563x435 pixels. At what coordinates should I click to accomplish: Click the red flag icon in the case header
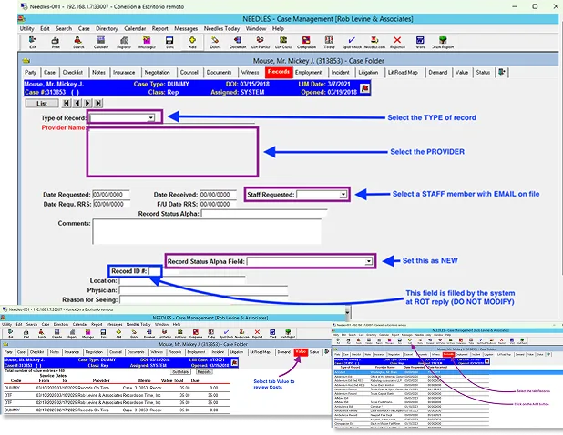click(364, 88)
